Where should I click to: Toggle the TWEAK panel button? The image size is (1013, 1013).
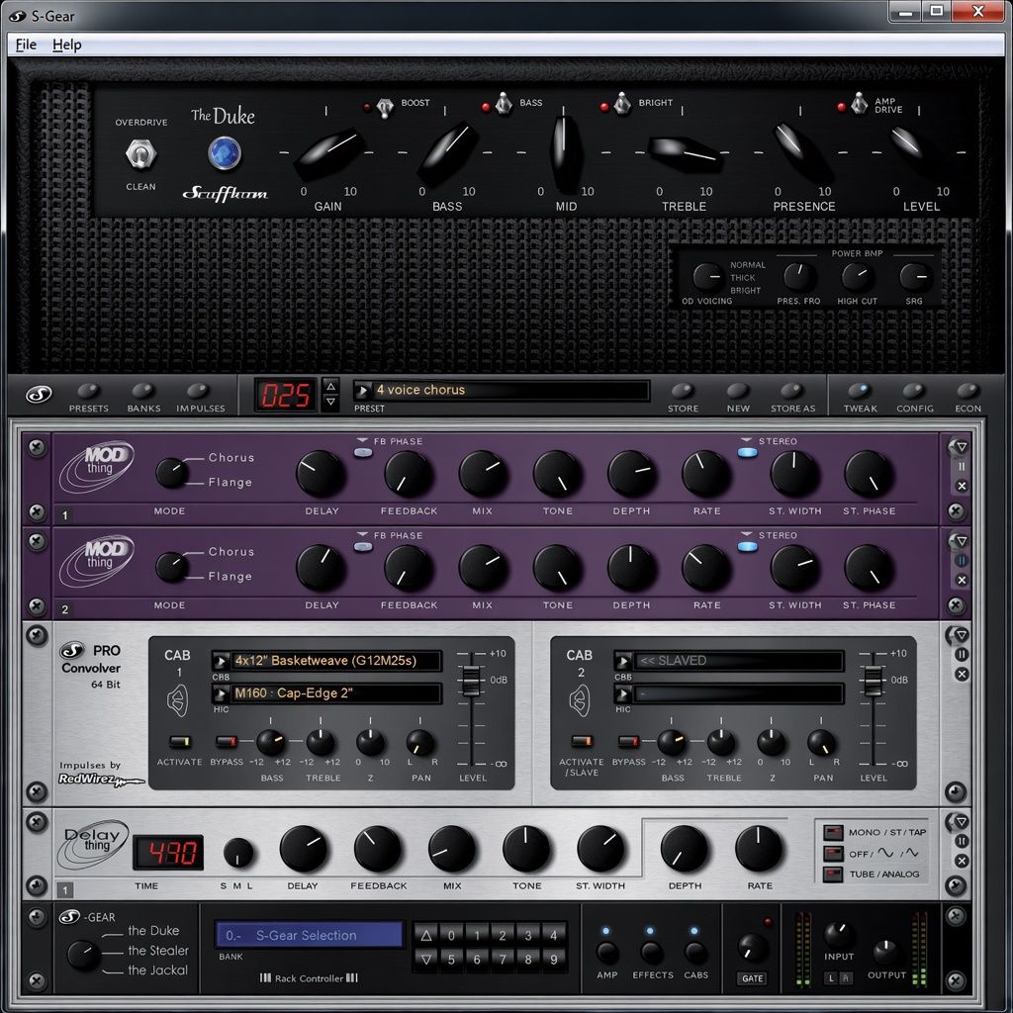pyautogui.click(x=860, y=391)
